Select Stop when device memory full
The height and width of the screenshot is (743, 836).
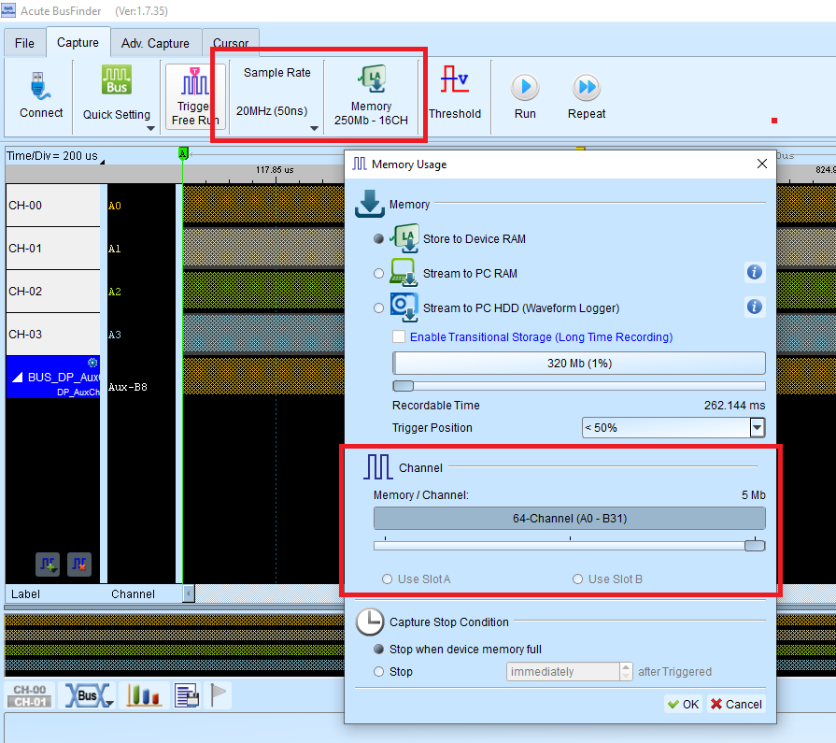tap(378, 650)
